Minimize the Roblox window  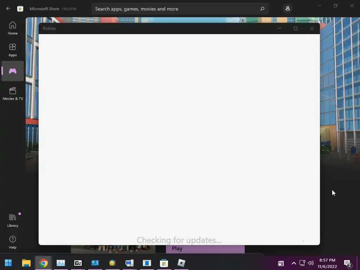279,28
